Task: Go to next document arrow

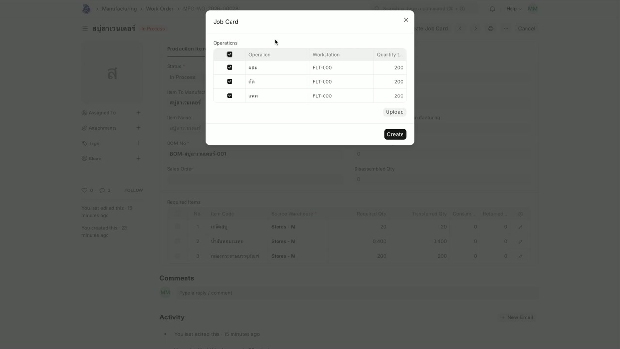Action: click(475, 29)
